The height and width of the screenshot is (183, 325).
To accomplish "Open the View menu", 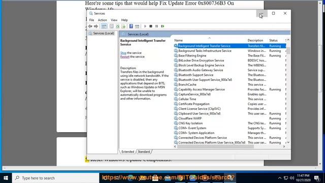I will click(x=114, y=20).
